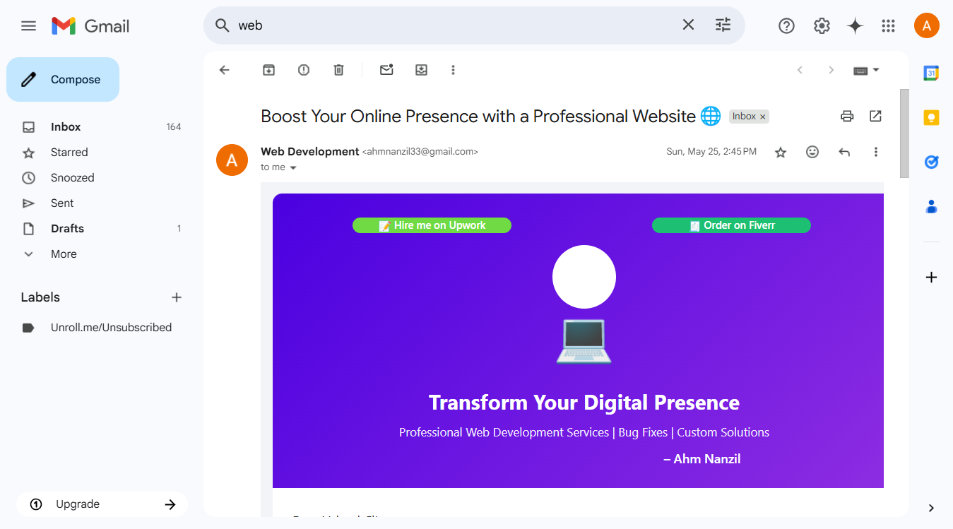Print this email conversation

tap(847, 117)
